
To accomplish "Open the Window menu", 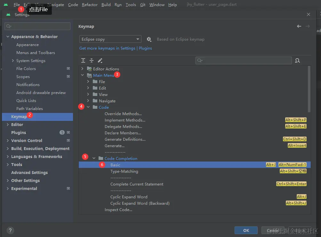I will pos(157,4).
